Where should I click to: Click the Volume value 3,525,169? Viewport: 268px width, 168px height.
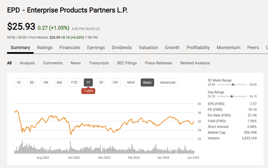pyautogui.click(x=249, y=138)
